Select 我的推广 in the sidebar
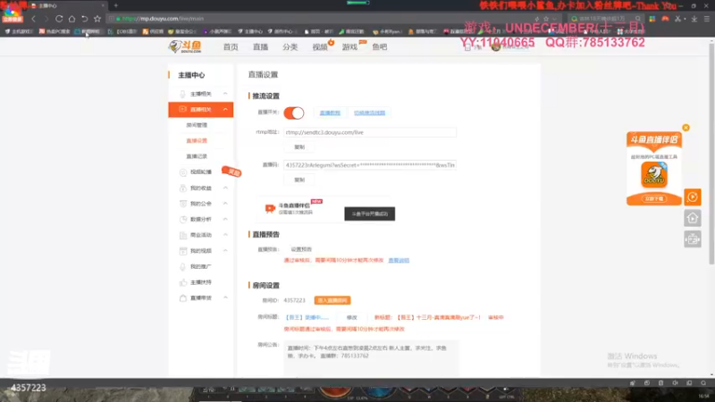Viewport: 715px width, 402px height. [x=200, y=266]
